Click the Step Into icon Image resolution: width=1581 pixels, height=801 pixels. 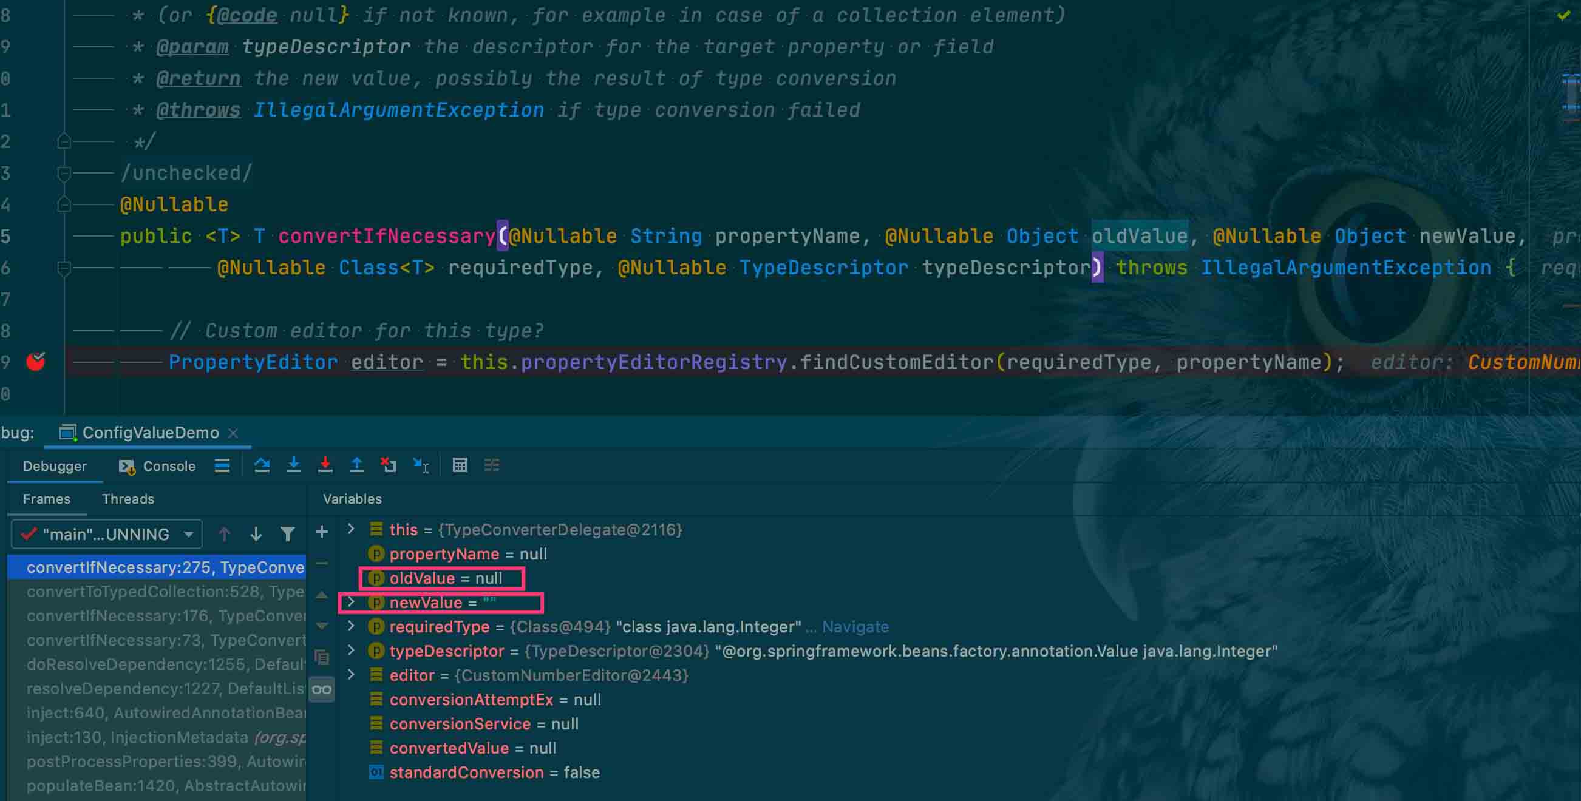[x=293, y=465]
